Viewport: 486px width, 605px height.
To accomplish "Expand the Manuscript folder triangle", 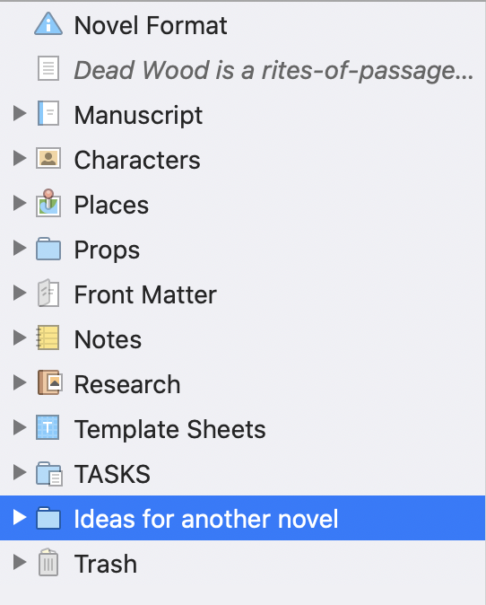I will pos(19,113).
